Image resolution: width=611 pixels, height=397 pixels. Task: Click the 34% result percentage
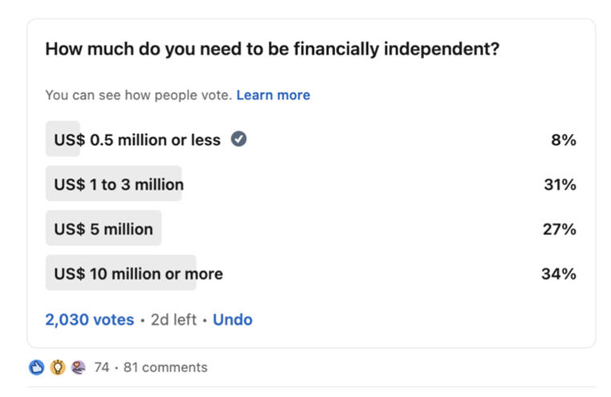[x=559, y=273]
